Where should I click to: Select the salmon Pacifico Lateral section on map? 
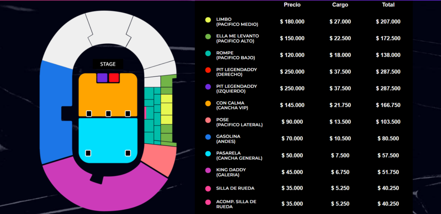pos(159,157)
